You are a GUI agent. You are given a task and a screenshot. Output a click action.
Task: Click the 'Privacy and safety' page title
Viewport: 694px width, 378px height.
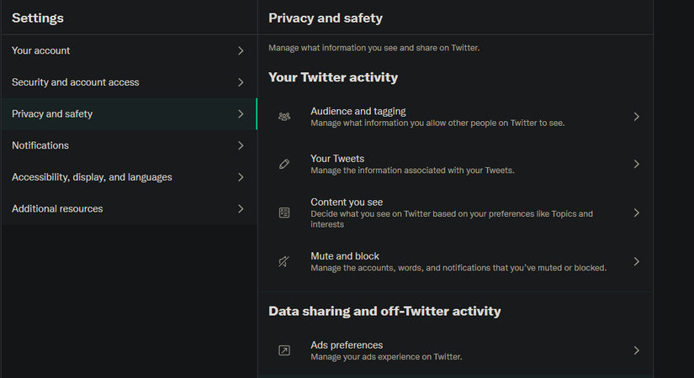coord(326,18)
